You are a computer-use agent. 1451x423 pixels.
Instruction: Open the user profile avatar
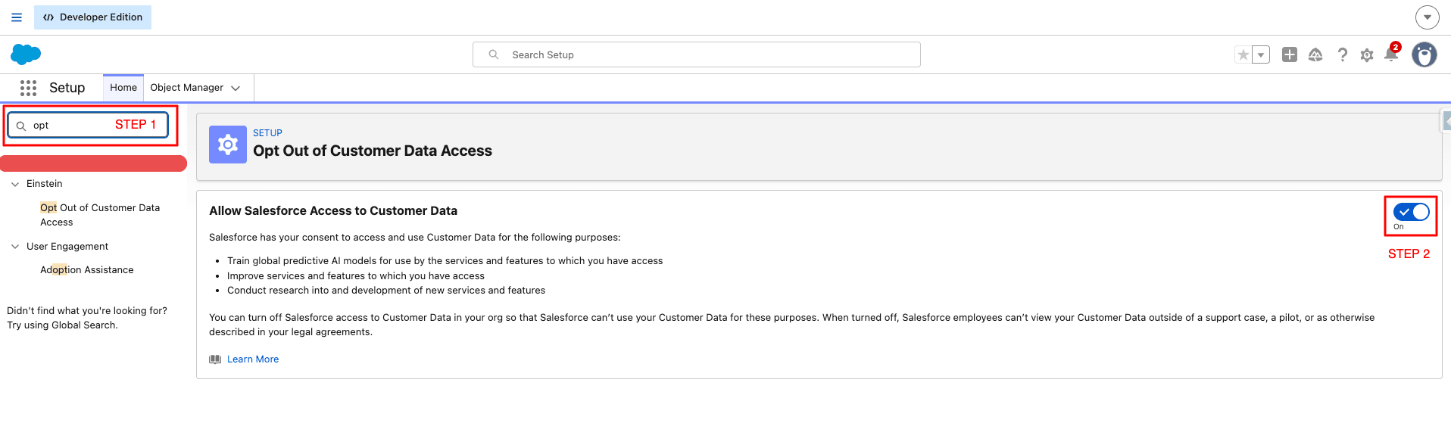pyautogui.click(x=1424, y=54)
